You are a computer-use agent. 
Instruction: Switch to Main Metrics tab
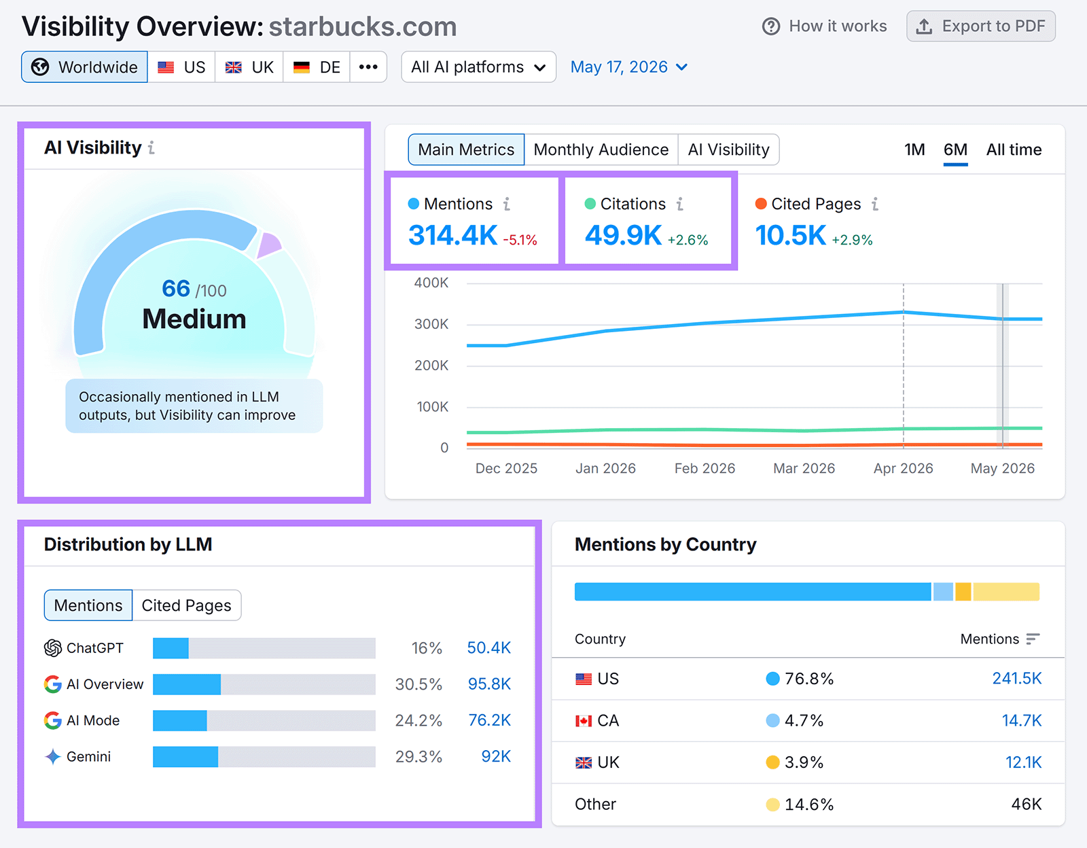point(466,149)
